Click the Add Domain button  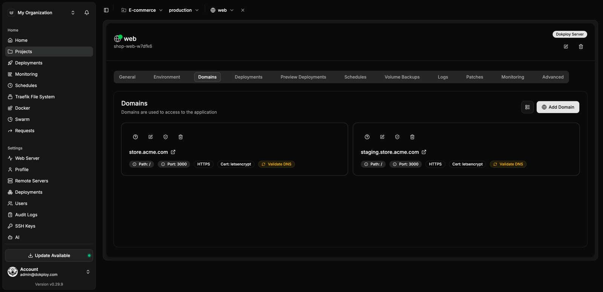coord(558,107)
